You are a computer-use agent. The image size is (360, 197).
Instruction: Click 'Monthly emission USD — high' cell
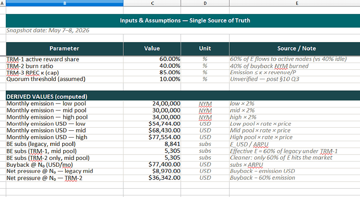[x=65, y=137]
